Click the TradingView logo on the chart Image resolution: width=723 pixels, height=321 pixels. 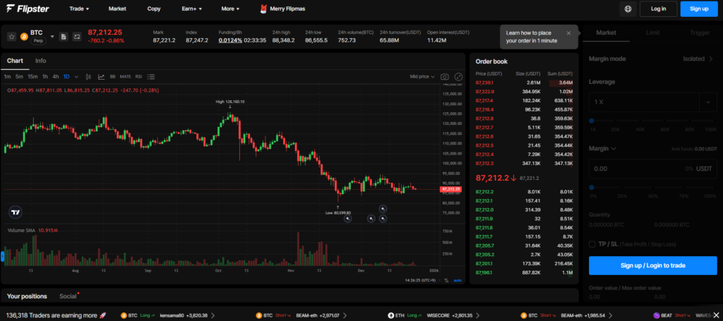[16, 211]
